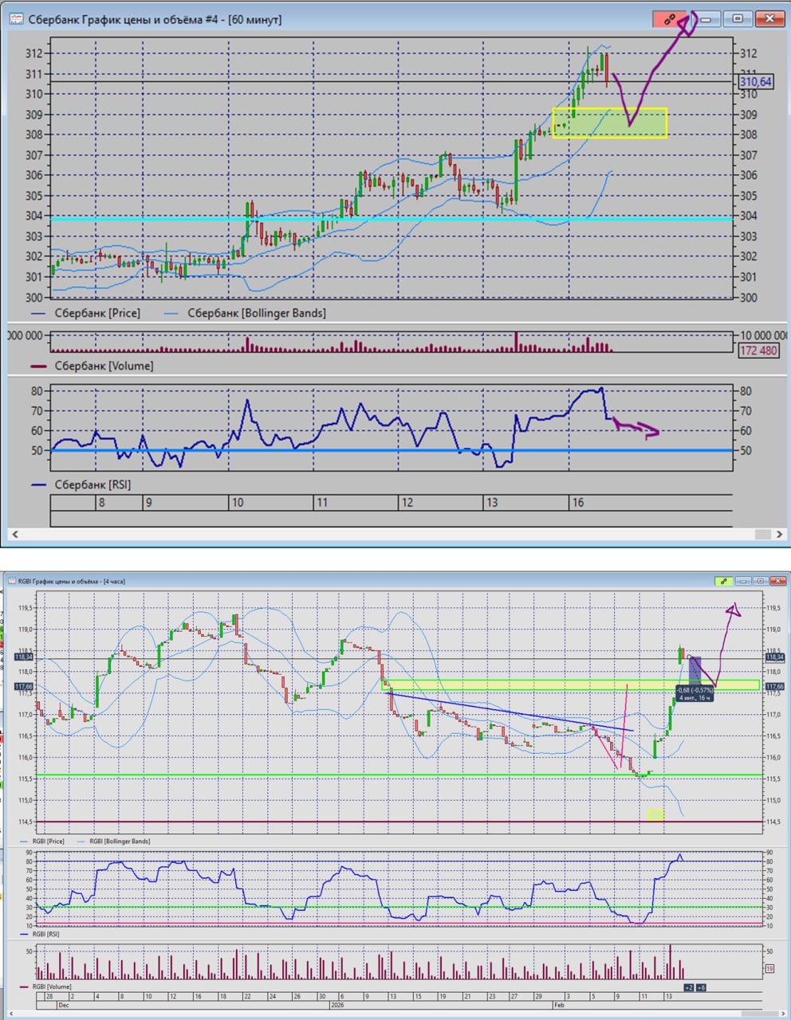The image size is (791, 1020).
Task: Click the right arrow of Сбербанк horizontal scrollbar
Action: pyautogui.click(x=777, y=534)
